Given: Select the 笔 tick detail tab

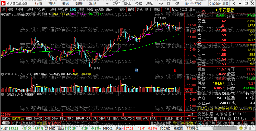Looking at the screenshot, I should click(201, 123).
